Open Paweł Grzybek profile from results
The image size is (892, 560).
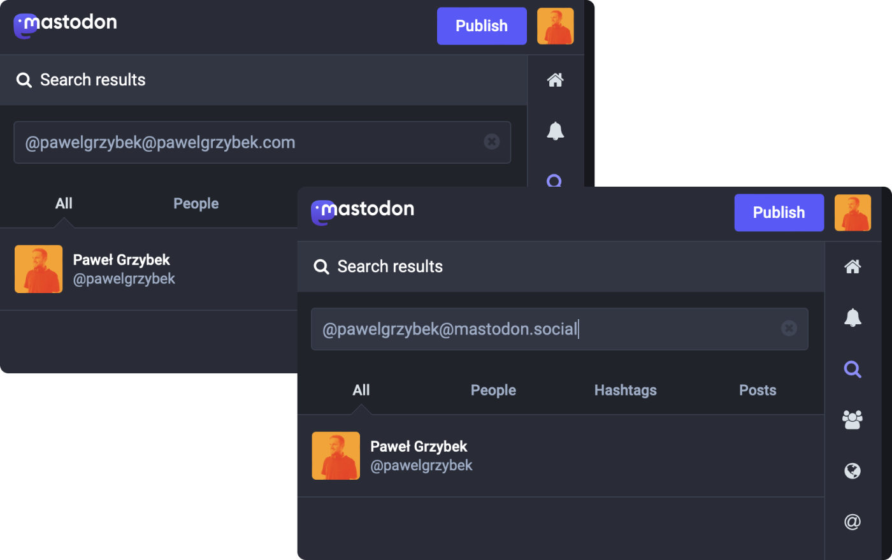coord(421,455)
